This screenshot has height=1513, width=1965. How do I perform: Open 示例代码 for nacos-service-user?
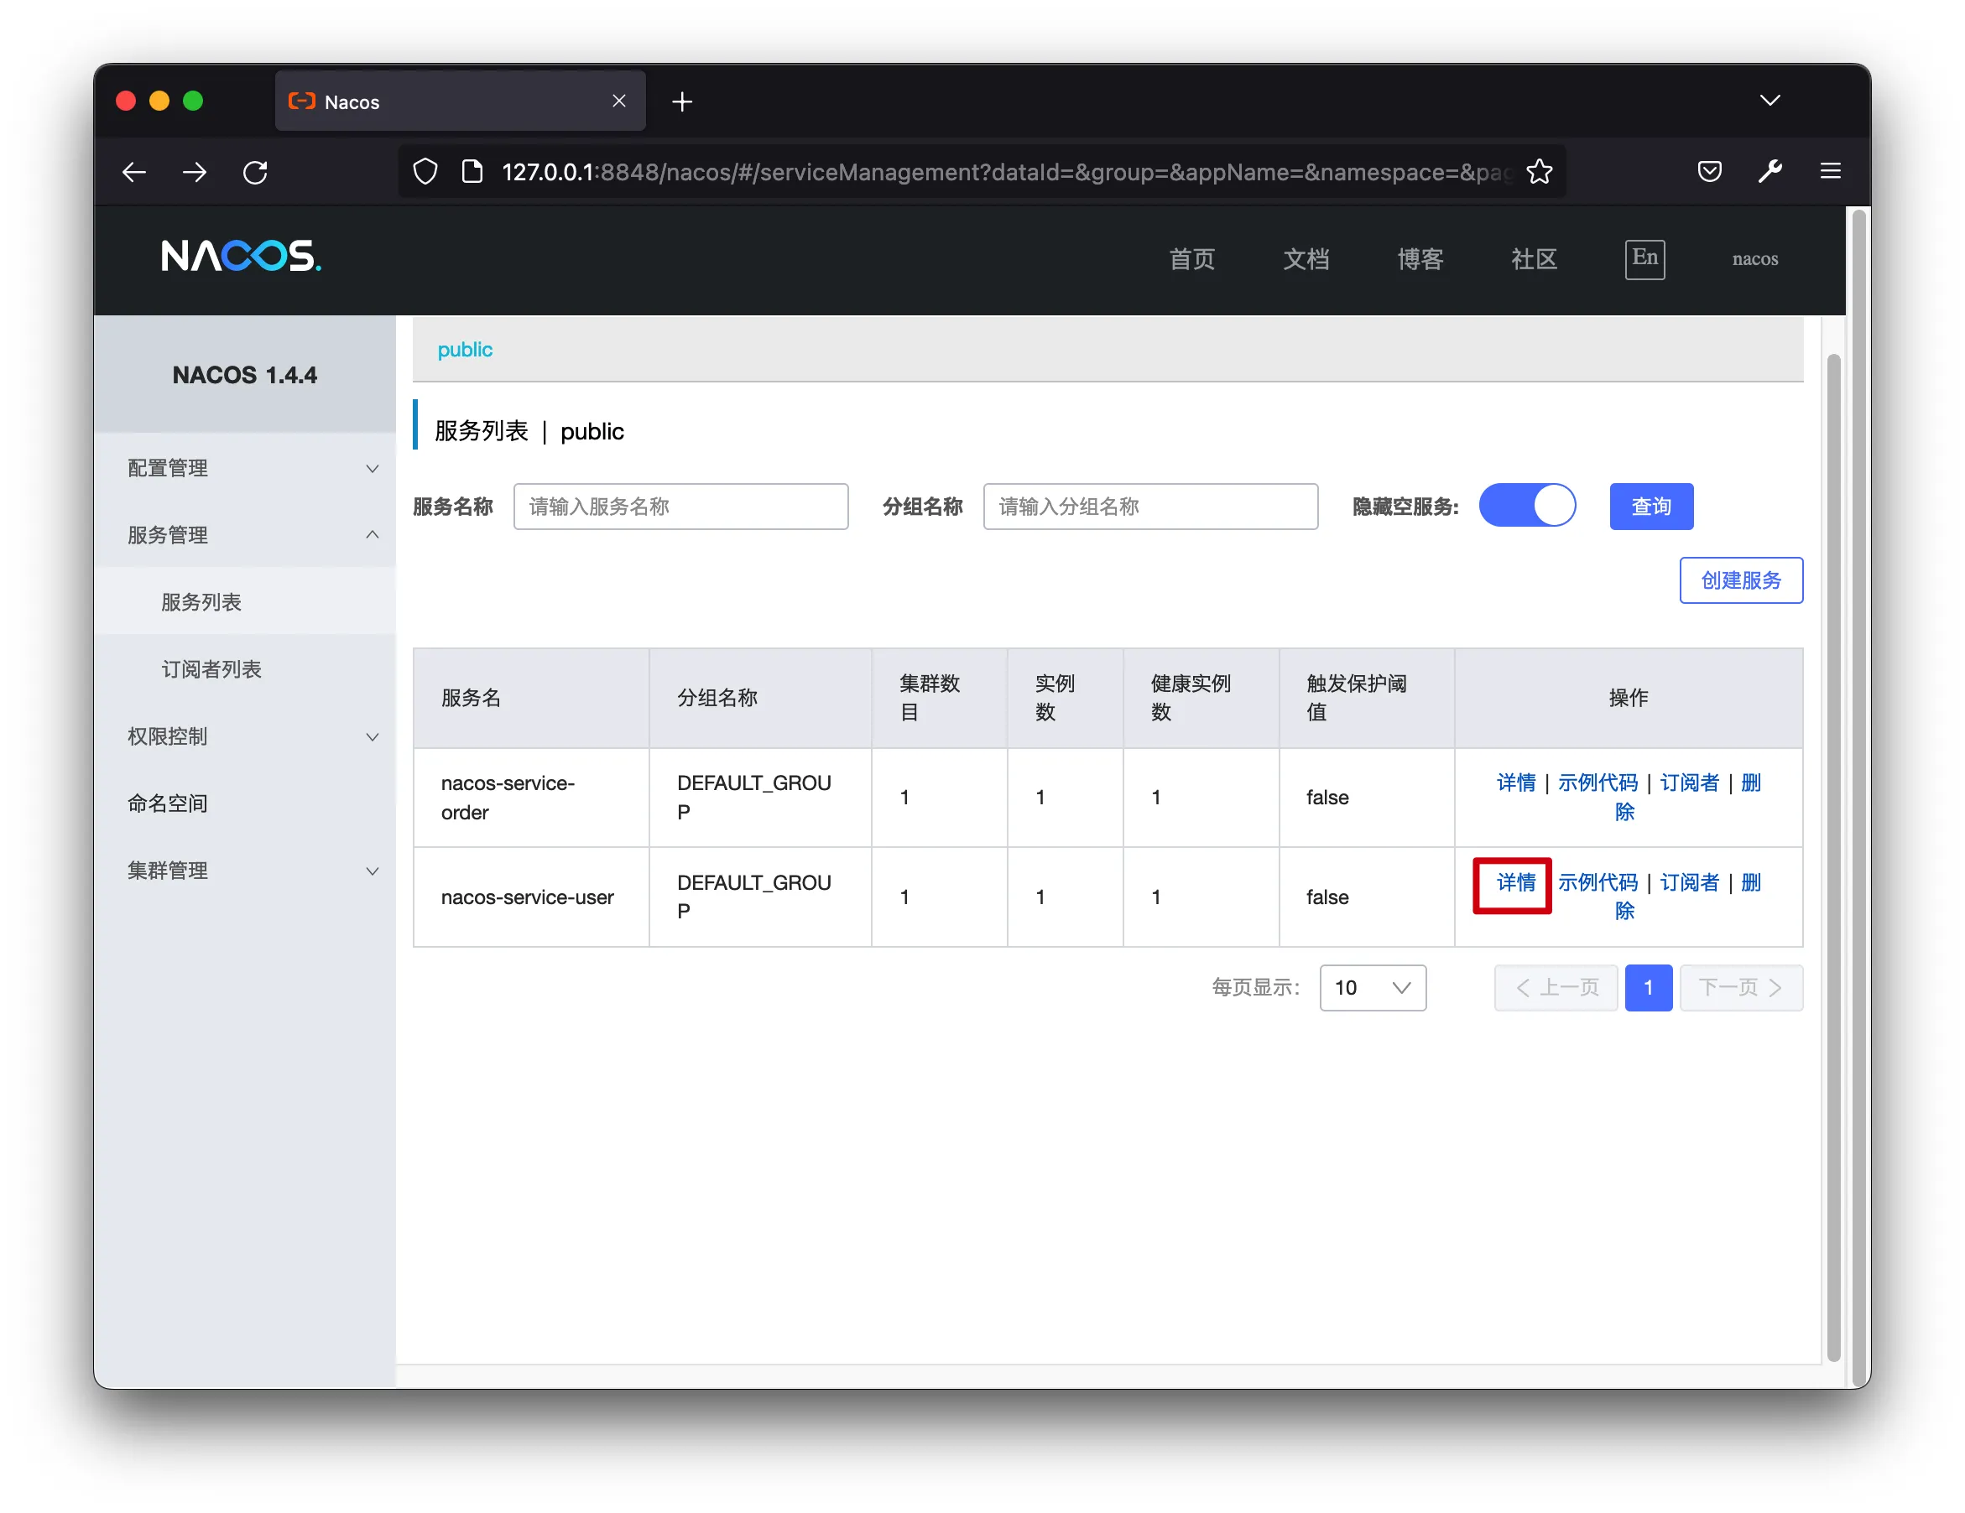click(1597, 882)
